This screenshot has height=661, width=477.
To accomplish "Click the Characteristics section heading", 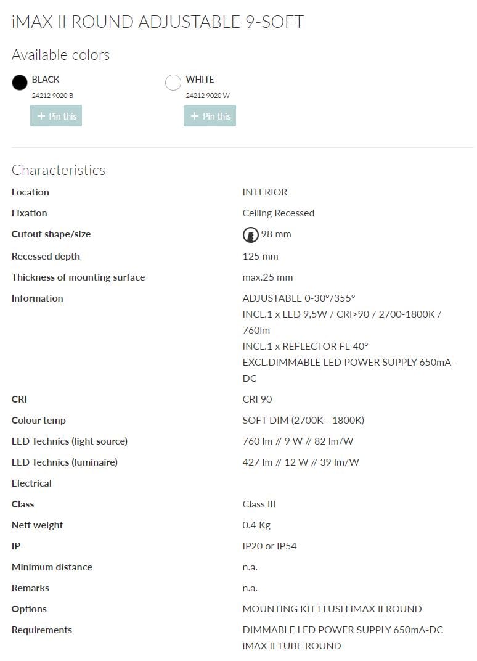I will (x=59, y=170).
